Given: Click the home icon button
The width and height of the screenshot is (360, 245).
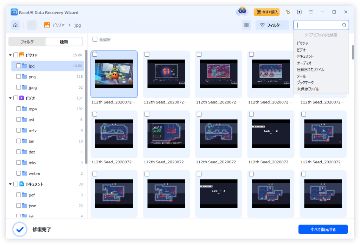Looking at the screenshot, I should (x=15, y=25).
